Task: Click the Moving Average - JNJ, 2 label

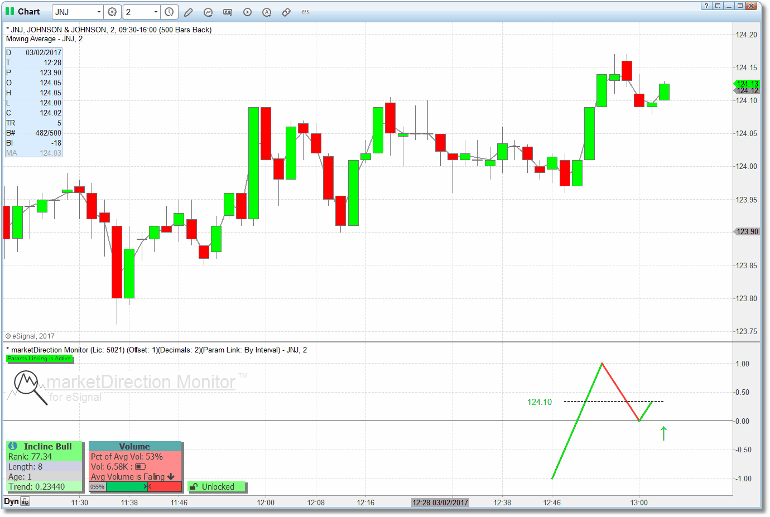Action: (44, 38)
